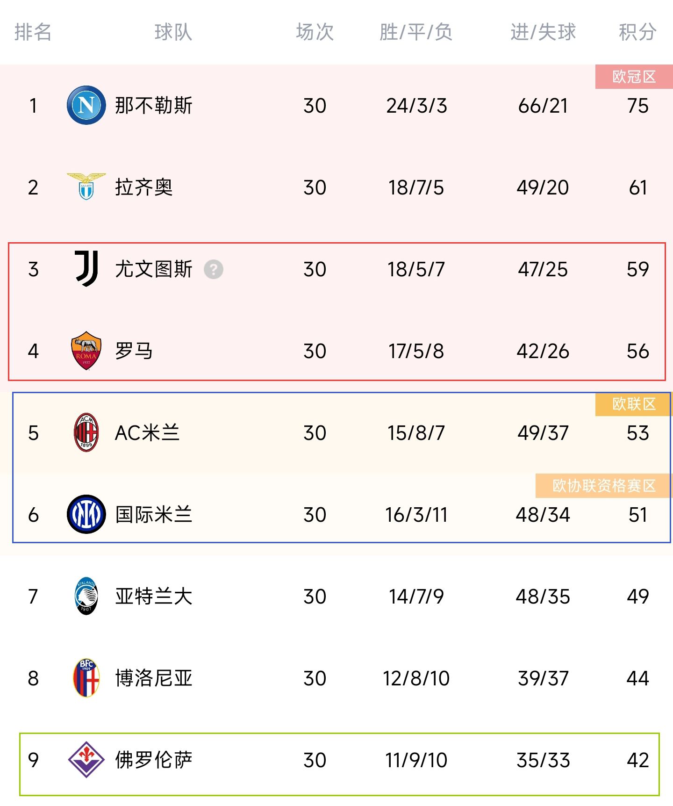Open the help question mark beside 尤文图斯
Image resolution: width=673 pixels, height=806 pixels.
[x=214, y=269]
